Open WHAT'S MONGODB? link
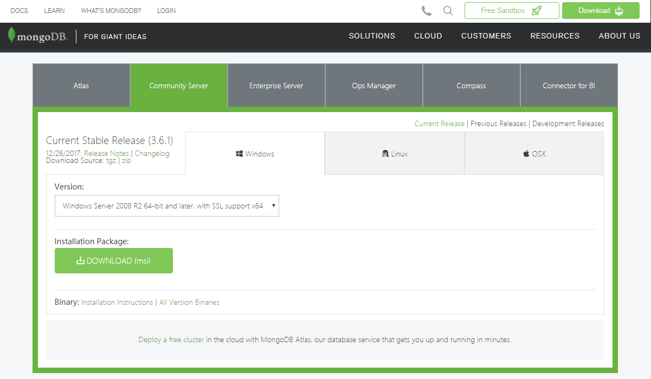The height and width of the screenshot is (379, 651). pos(111,11)
